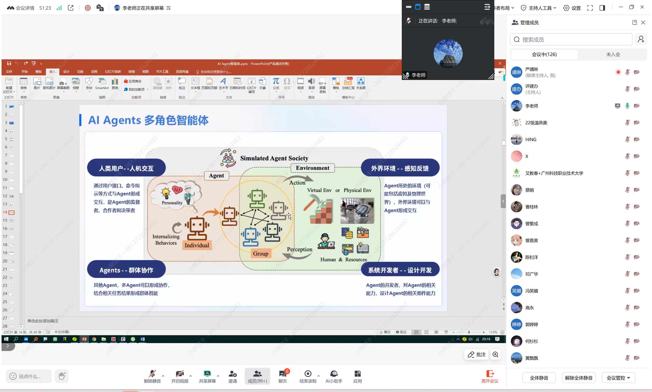
Task: Pop out the 管理成员 panel
Action: (x=635, y=22)
